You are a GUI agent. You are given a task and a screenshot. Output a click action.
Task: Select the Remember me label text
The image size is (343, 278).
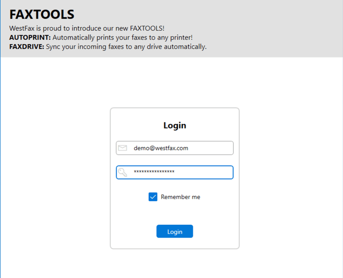pos(181,197)
